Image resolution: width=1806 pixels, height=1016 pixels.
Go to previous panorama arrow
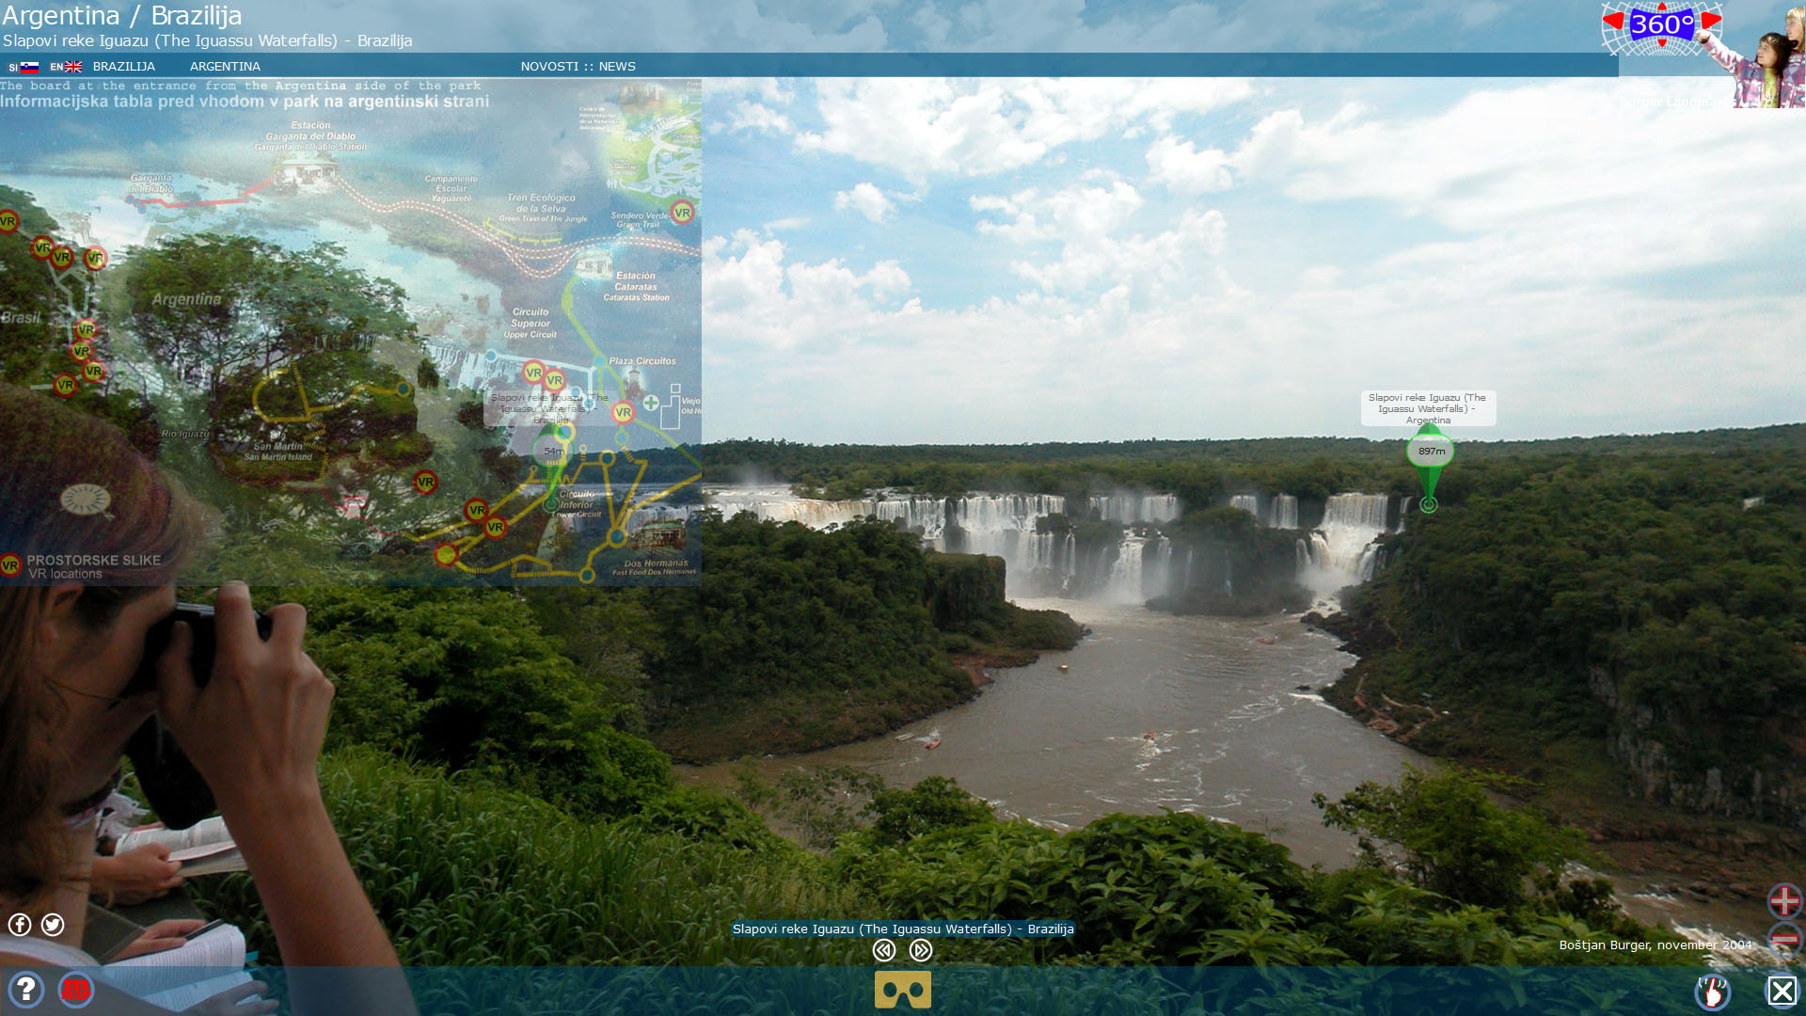(x=883, y=950)
